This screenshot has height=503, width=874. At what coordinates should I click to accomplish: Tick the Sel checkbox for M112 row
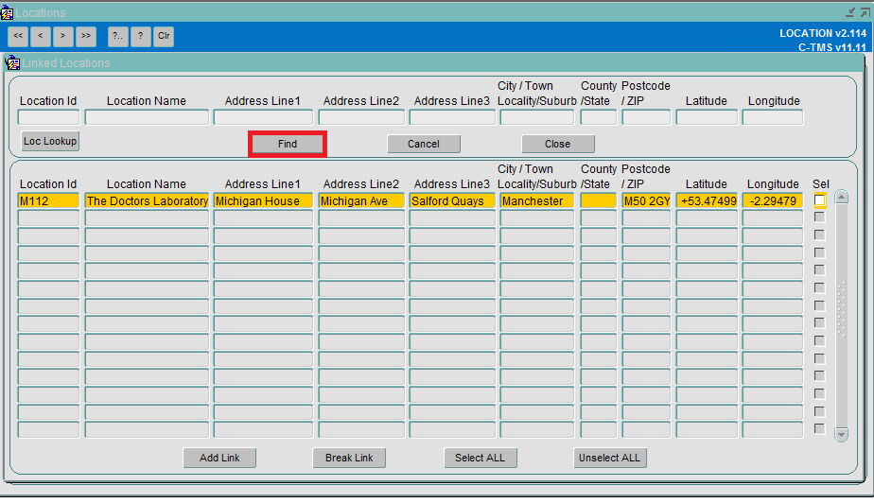coord(819,200)
